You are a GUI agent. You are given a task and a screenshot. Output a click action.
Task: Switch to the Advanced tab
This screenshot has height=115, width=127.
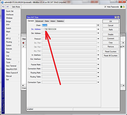39,21
